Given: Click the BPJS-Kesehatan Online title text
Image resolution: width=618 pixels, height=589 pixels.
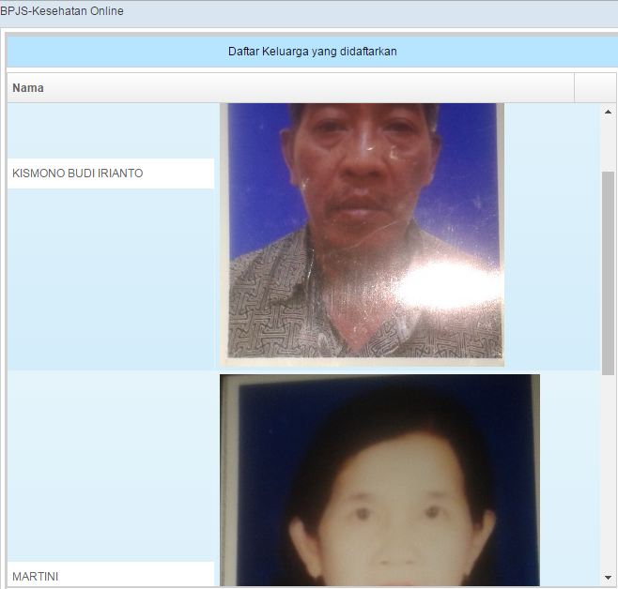Looking at the screenshot, I should click(62, 11).
